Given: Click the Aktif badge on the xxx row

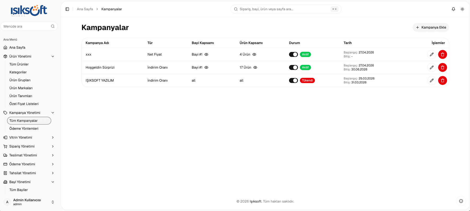Looking at the screenshot, I should click(x=305, y=54).
